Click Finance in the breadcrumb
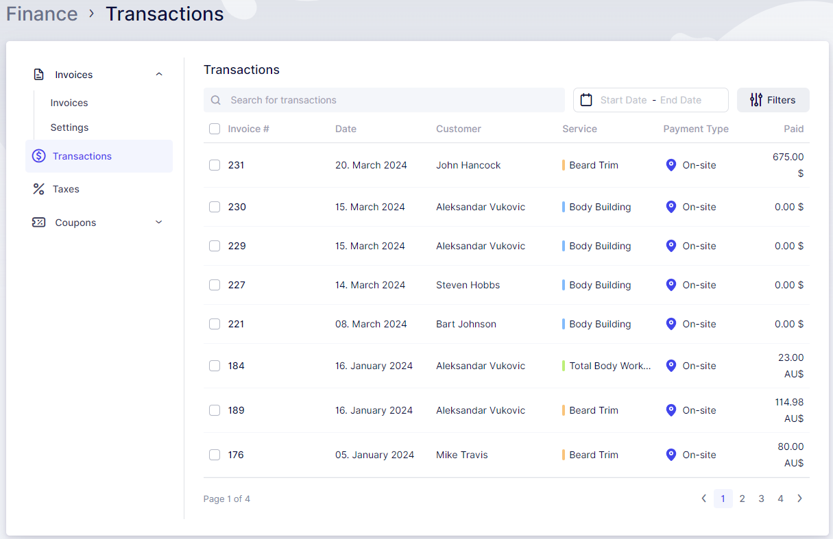833x539 pixels. pos(42,14)
